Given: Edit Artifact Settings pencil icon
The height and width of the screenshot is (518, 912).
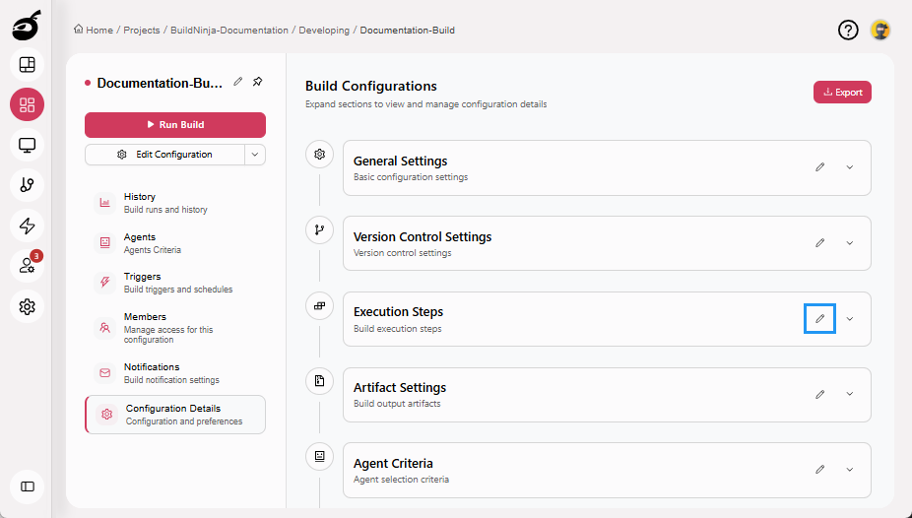Looking at the screenshot, I should click(x=820, y=394).
